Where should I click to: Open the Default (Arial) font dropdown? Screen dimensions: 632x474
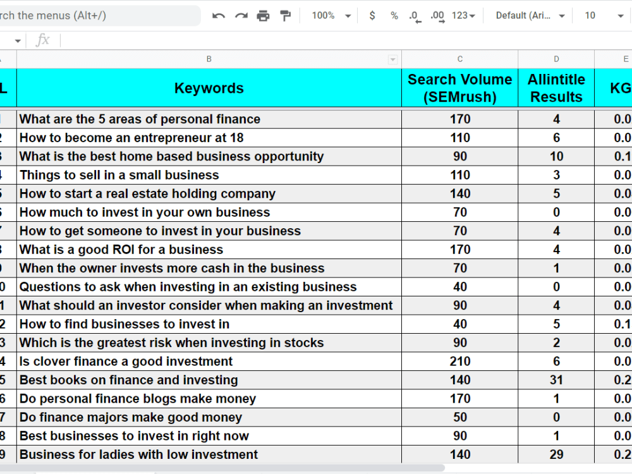[x=530, y=16]
